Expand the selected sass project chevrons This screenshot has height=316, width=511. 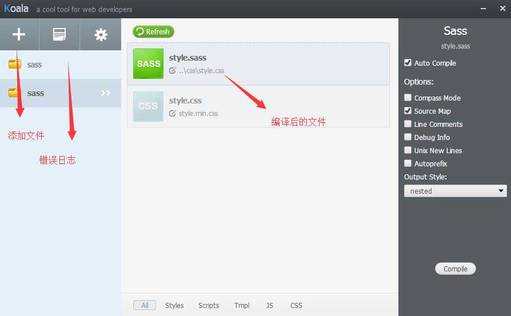[106, 93]
